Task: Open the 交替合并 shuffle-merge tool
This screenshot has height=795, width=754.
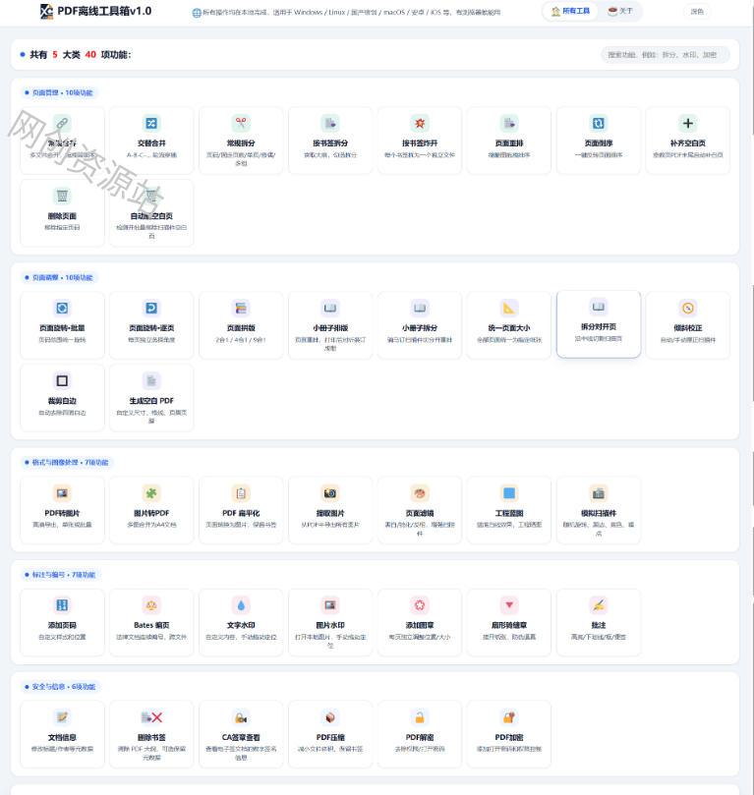Action: (x=151, y=141)
